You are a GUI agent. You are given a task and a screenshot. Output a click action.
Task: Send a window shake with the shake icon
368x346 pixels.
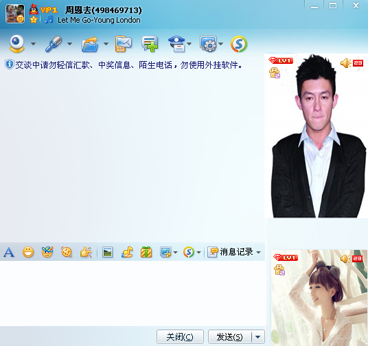(67, 253)
